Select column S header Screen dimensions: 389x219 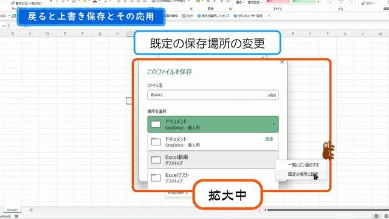click(x=310, y=34)
